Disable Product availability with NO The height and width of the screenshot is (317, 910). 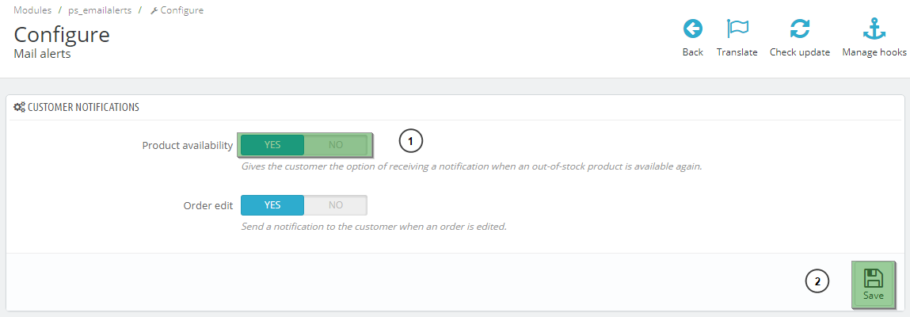(336, 145)
